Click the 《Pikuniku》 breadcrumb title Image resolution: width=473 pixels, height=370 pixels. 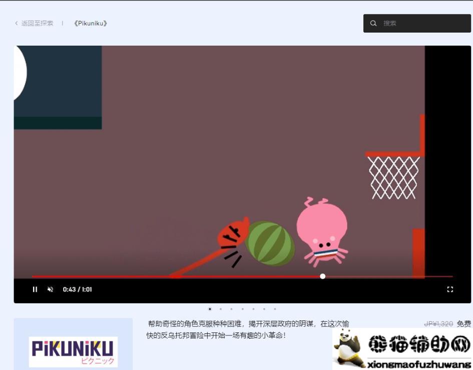[90, 24]
